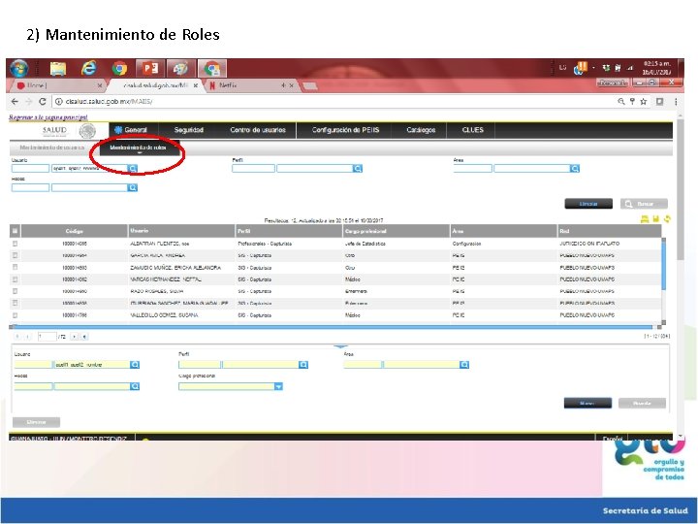Click Perfil lookup icon in lower form
The height and width of the screenshot is (524, 698).
[303, 365]
